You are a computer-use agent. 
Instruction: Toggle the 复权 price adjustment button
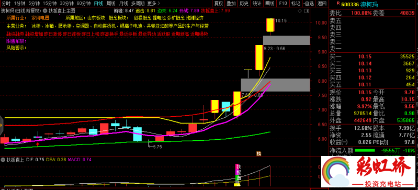pos(219,4)
